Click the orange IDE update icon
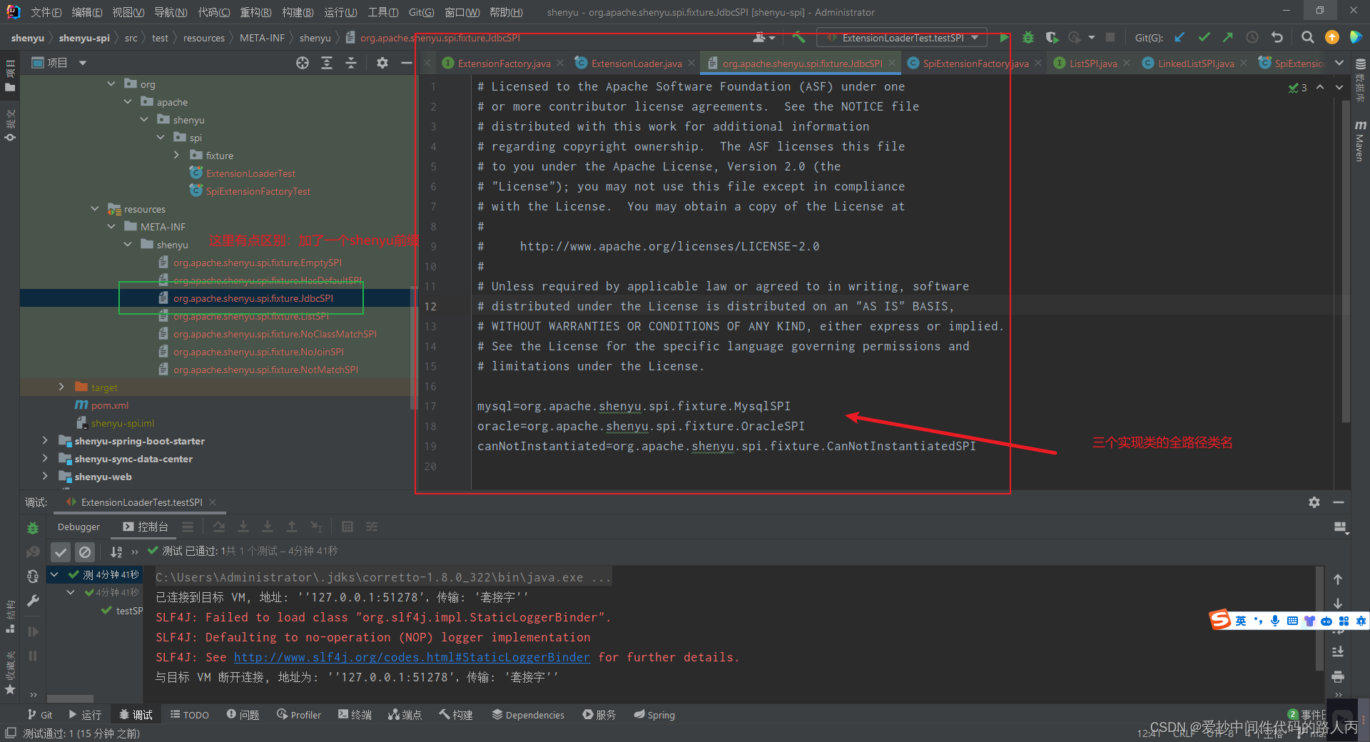 pyautogui.click(x=1331, y=37)
